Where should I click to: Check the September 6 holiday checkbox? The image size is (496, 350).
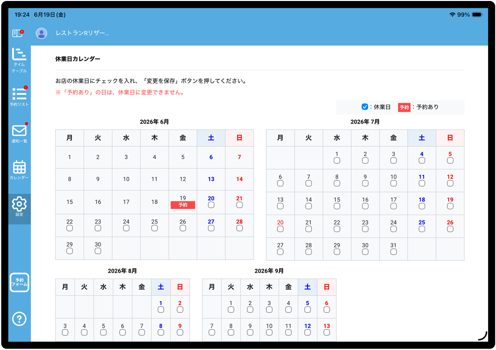point(327,309)
